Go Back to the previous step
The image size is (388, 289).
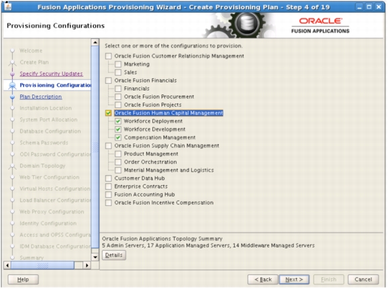click(x=263, y=280)
